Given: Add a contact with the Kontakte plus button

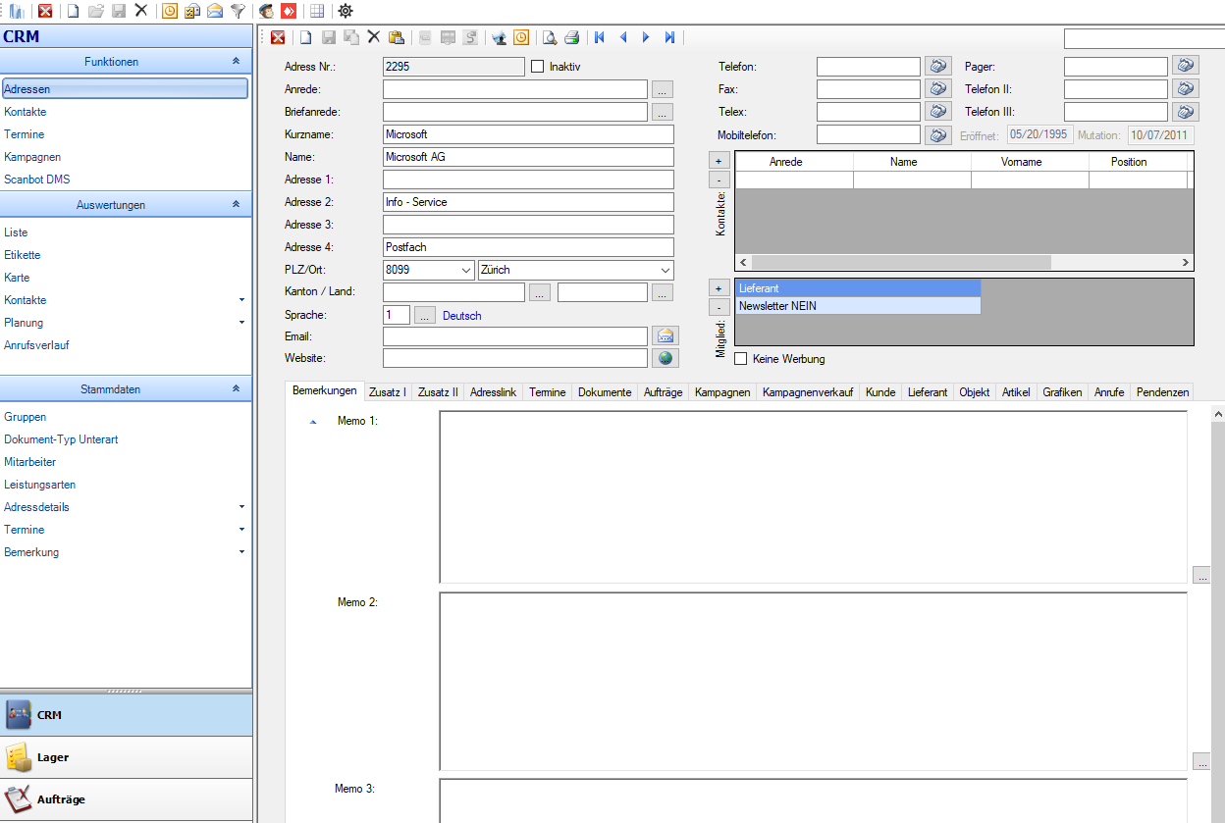Looking at the screenshot, I should (x=719, y=160).
